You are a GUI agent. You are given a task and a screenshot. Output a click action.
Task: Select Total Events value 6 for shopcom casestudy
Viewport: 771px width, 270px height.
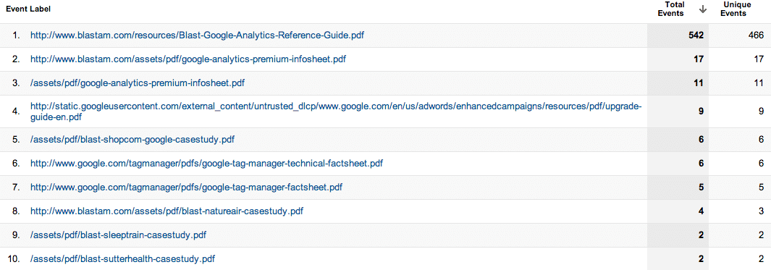702,140
